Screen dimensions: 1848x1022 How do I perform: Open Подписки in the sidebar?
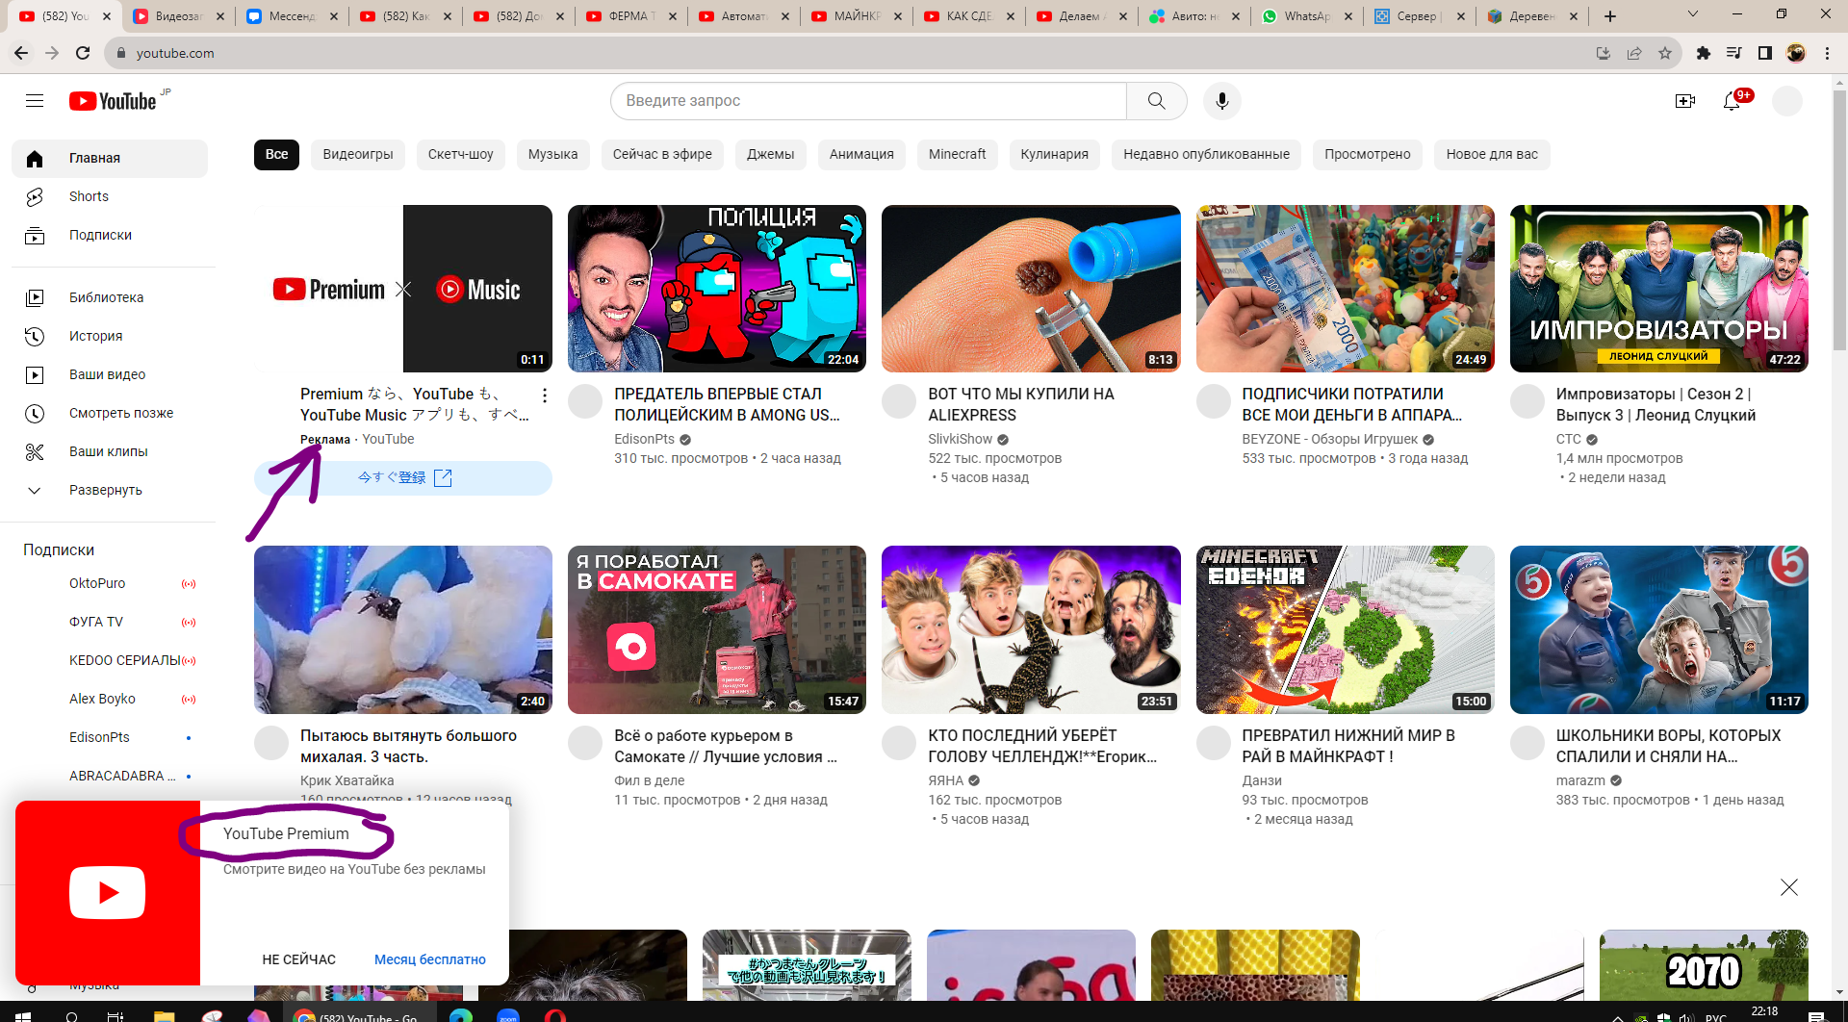[110, 235]
